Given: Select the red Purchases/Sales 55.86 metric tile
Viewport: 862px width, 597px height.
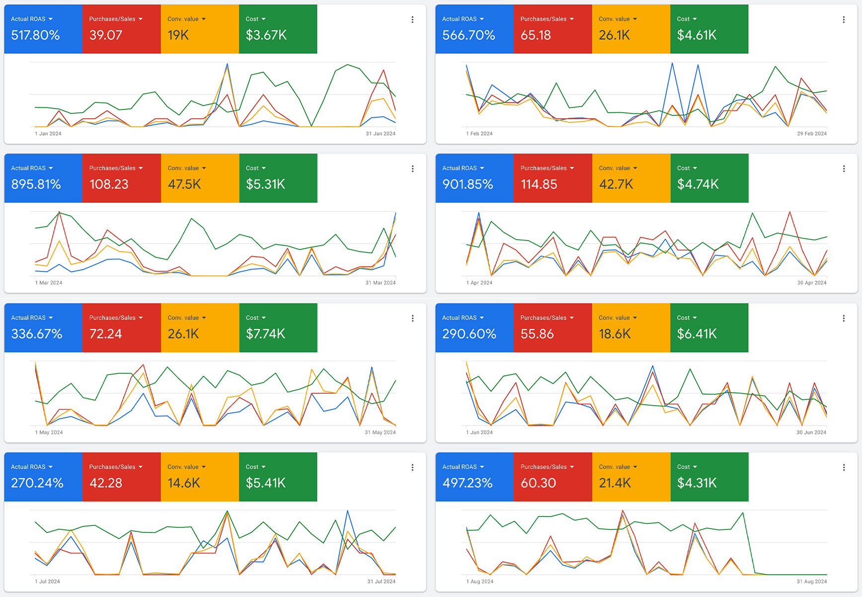Looking at the screenshot, I should [552, 328].
